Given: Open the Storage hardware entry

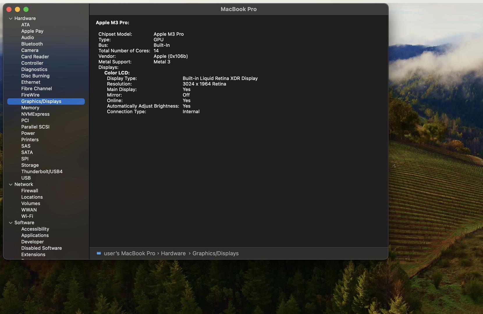Looking at the screenshot, I should (30, 165).
